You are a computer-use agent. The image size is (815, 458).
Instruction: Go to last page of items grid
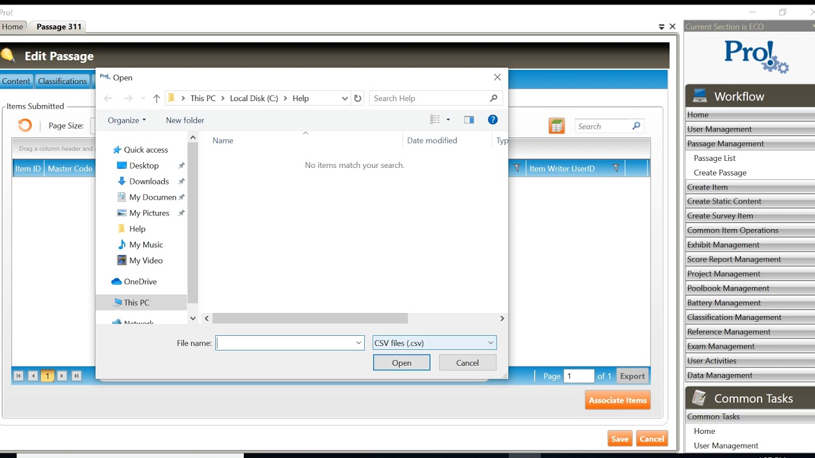point(76,376)
